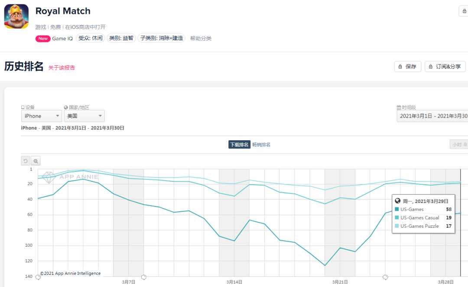
Task: Click the event bubble marker near 3月24日
Action: coord(385,277)
